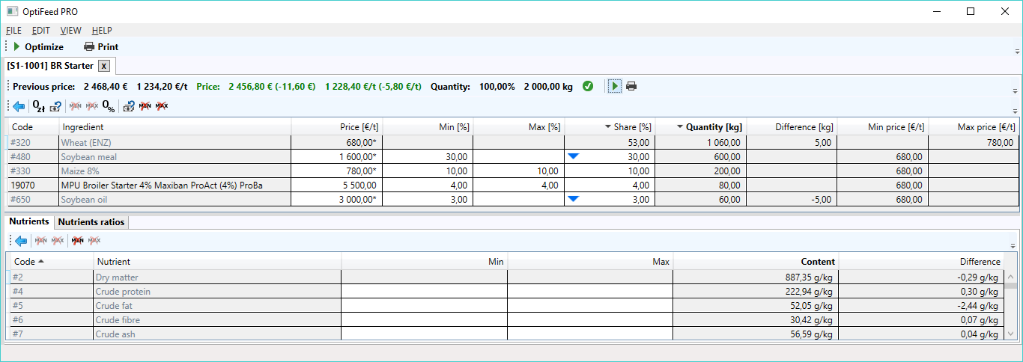Click the Optimize button label
Screen dimensions: 1023x362
44,47
